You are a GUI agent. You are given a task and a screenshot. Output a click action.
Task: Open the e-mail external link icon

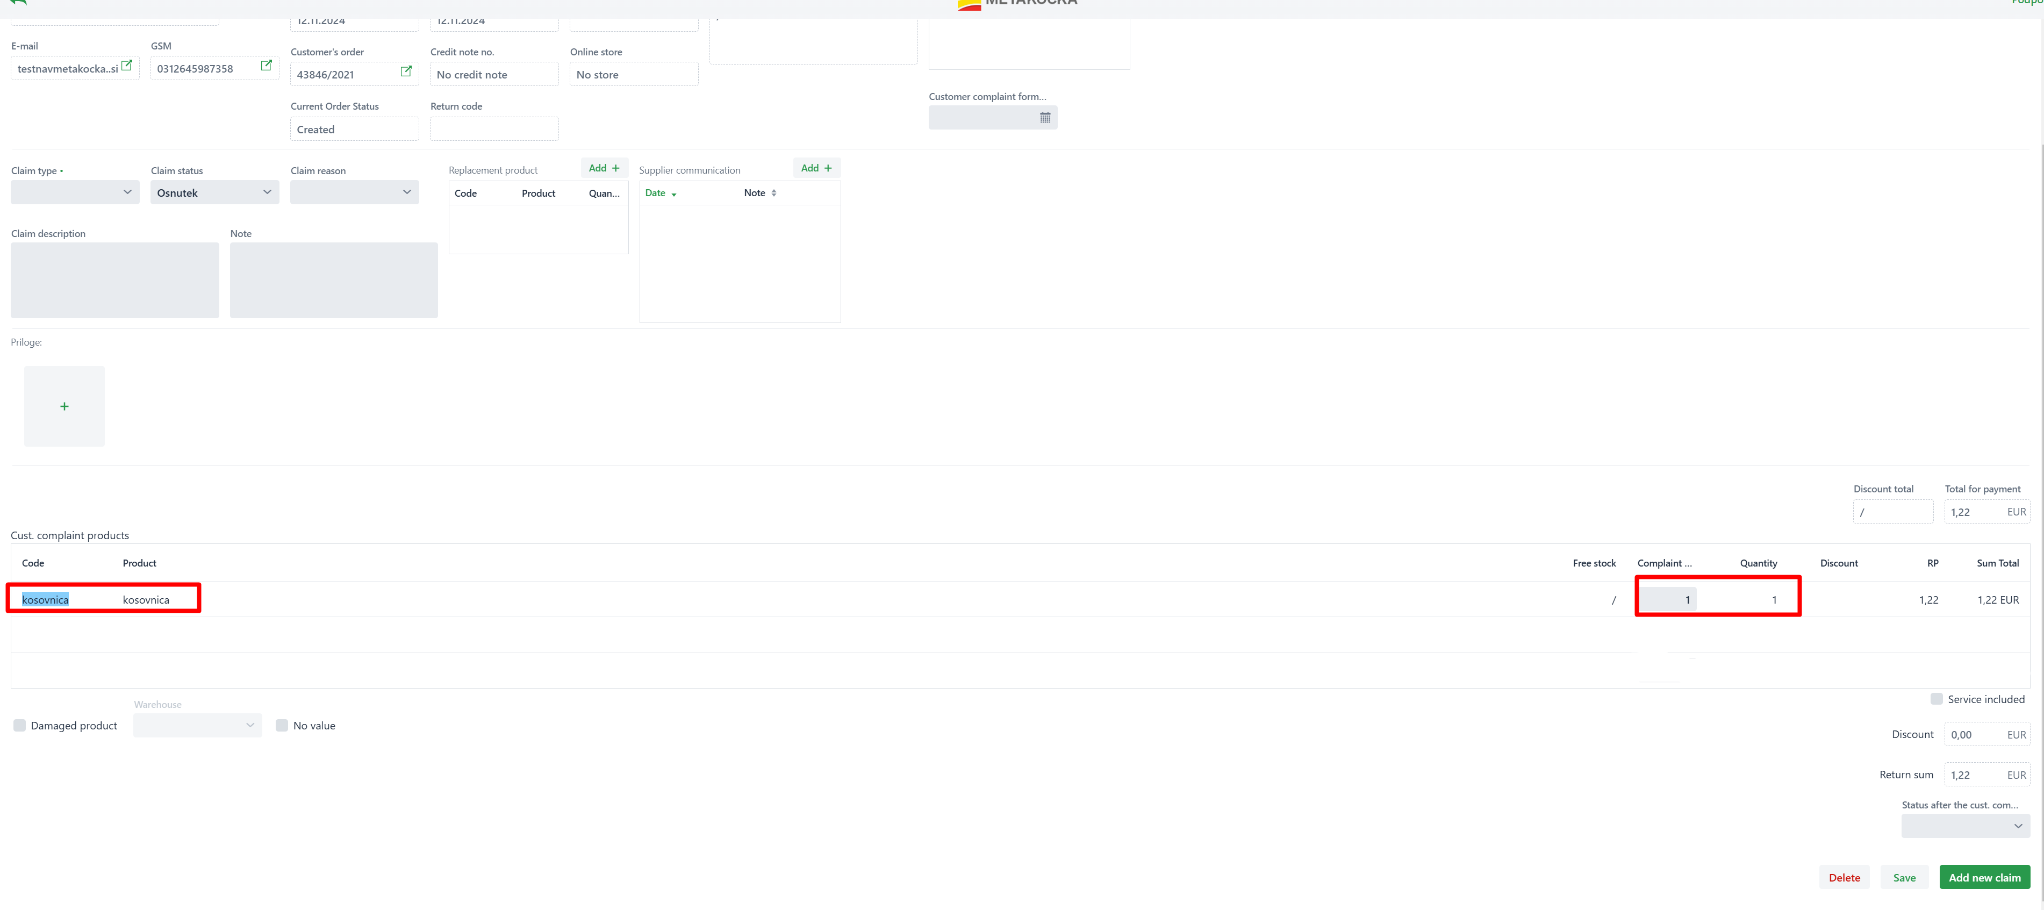(127, 66)
